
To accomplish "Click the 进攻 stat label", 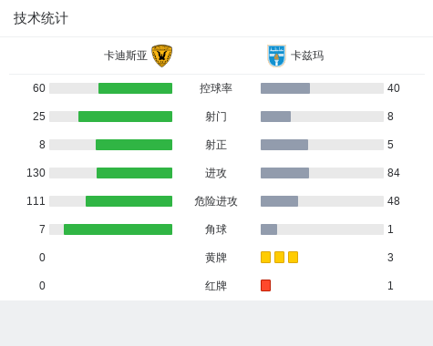I will point(216,173).
